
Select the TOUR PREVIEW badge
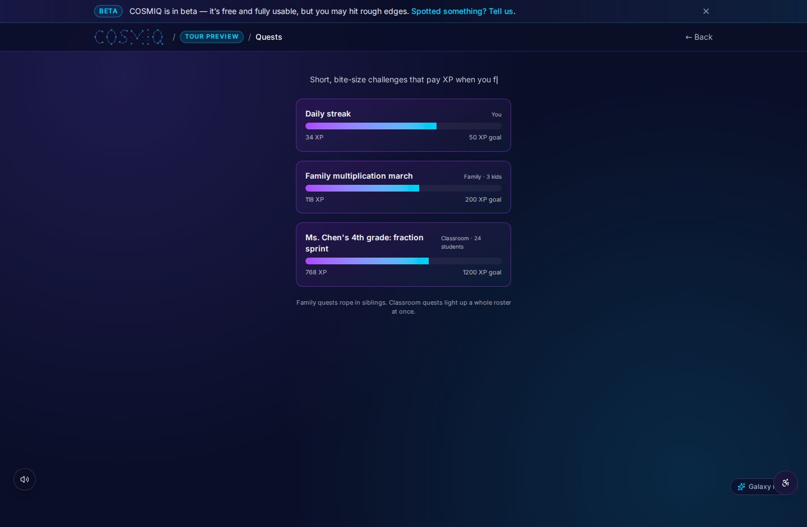[x=212, y=37]
